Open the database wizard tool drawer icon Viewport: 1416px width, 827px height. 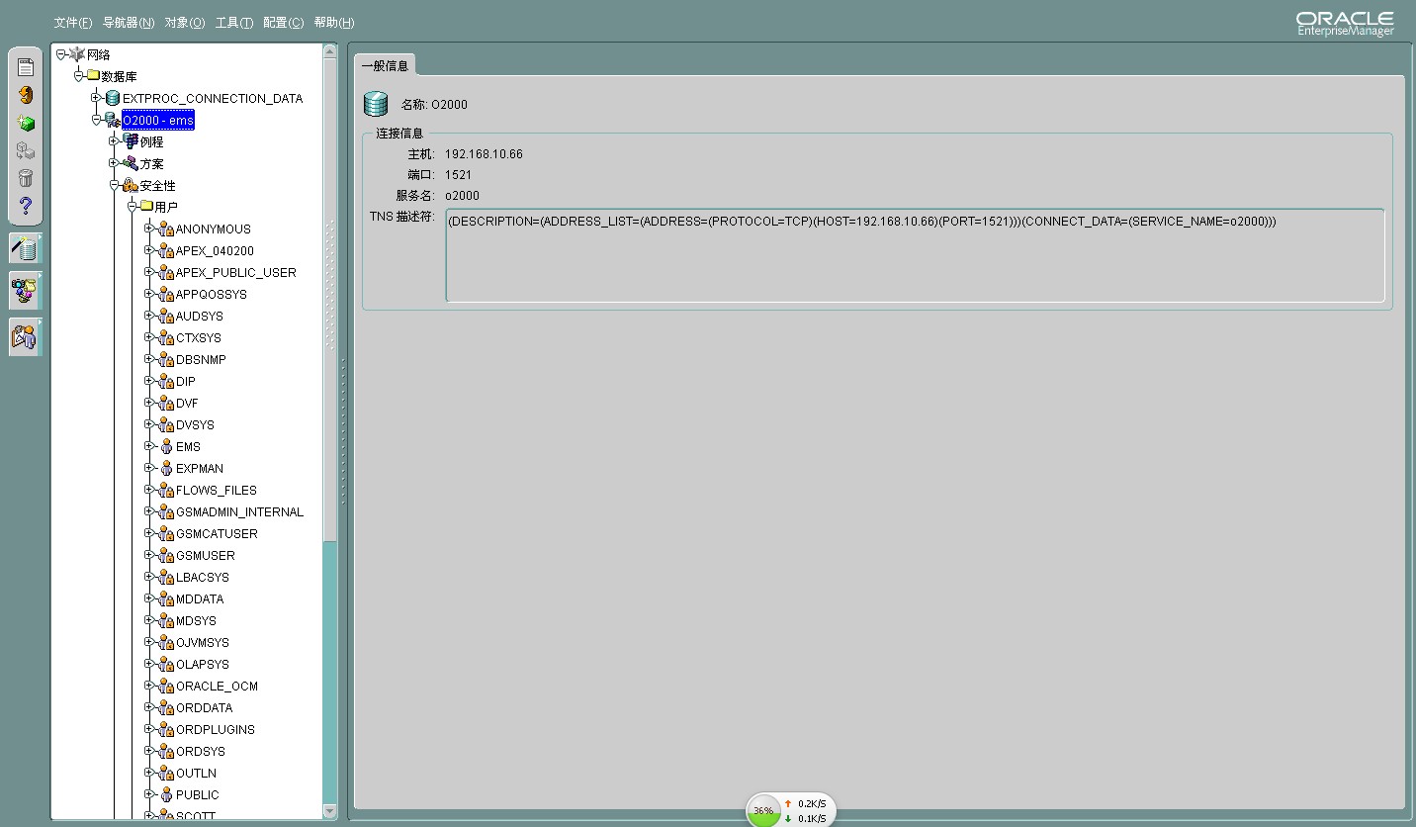[26, 247]
